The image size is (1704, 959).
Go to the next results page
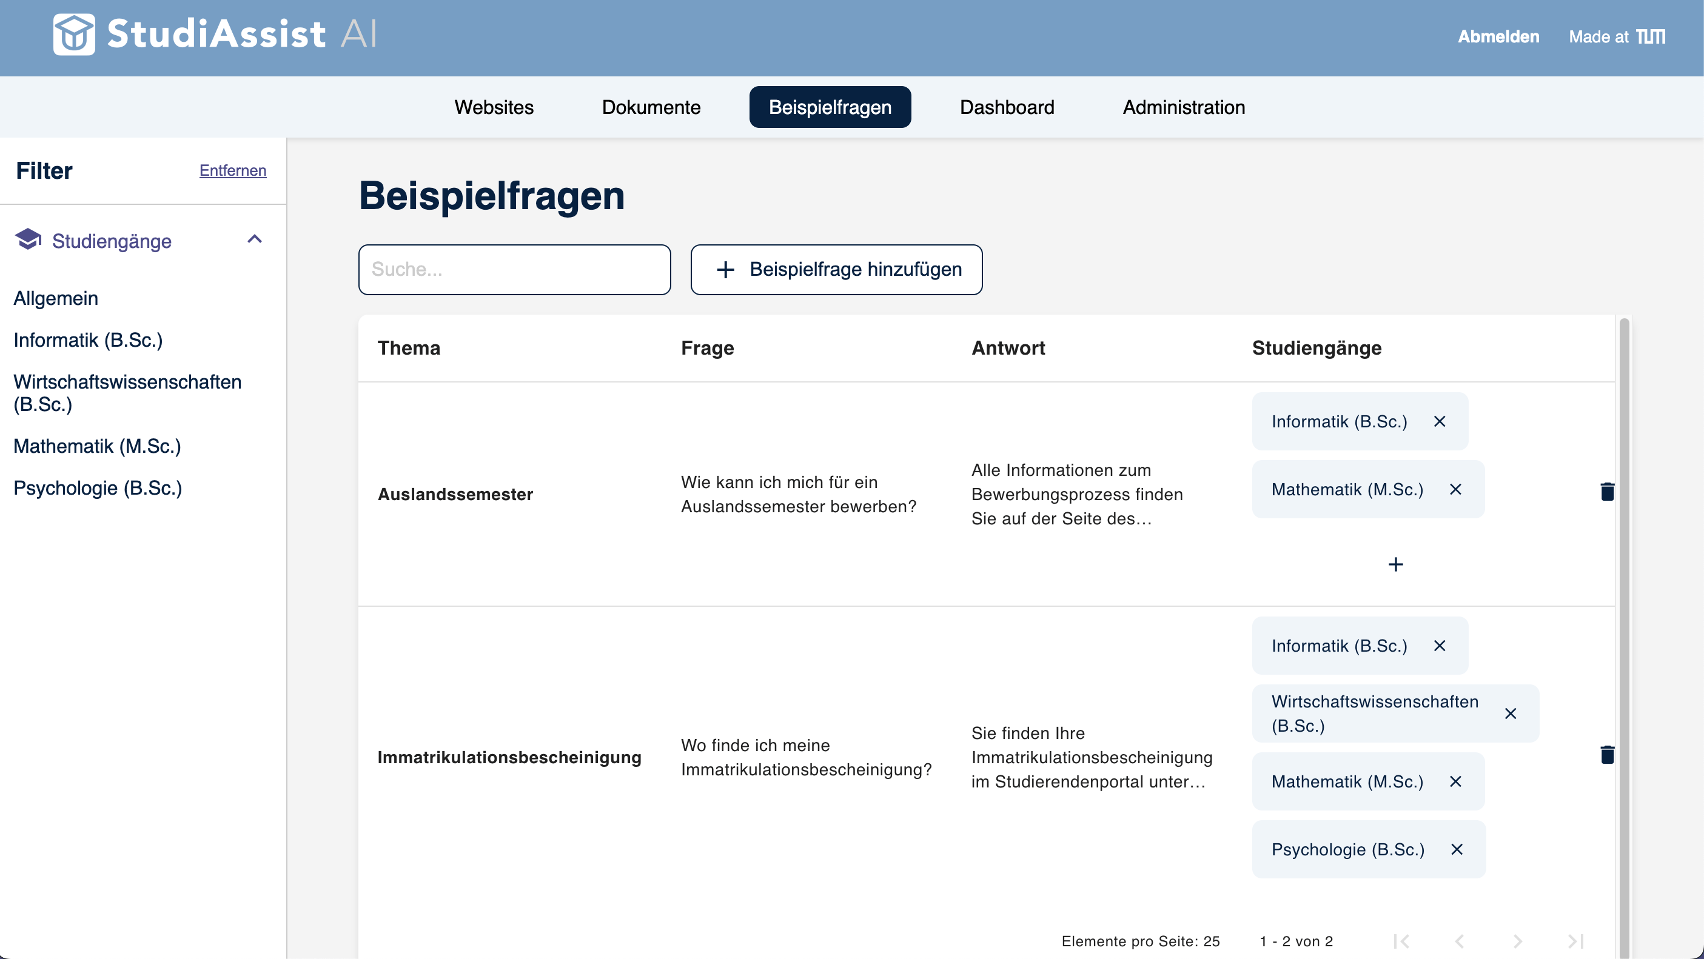[1517, 941]
